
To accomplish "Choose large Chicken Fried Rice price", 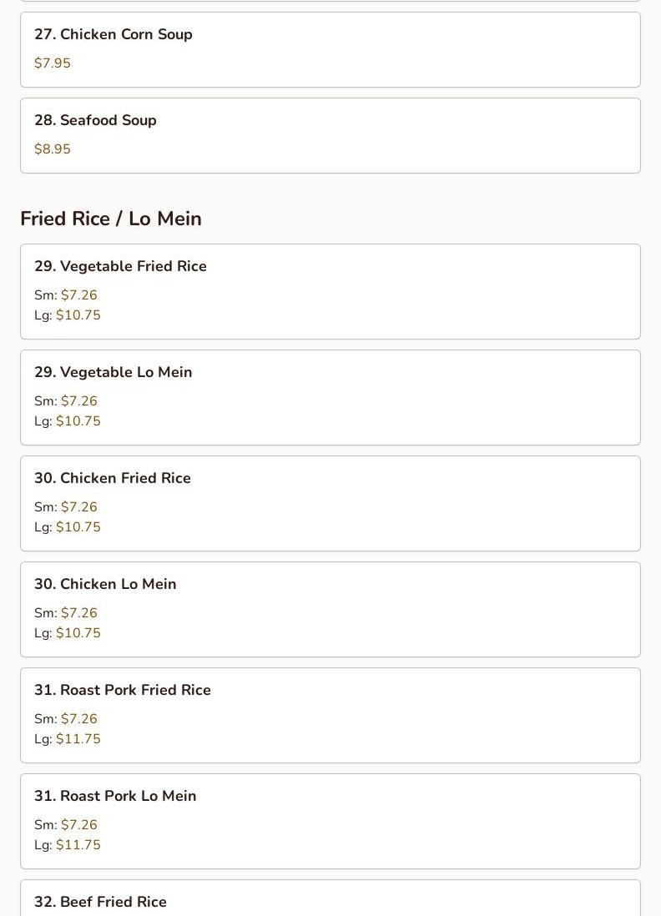I will coord(78,527).
